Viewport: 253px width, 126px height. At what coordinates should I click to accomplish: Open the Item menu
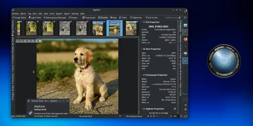point(35,14)
